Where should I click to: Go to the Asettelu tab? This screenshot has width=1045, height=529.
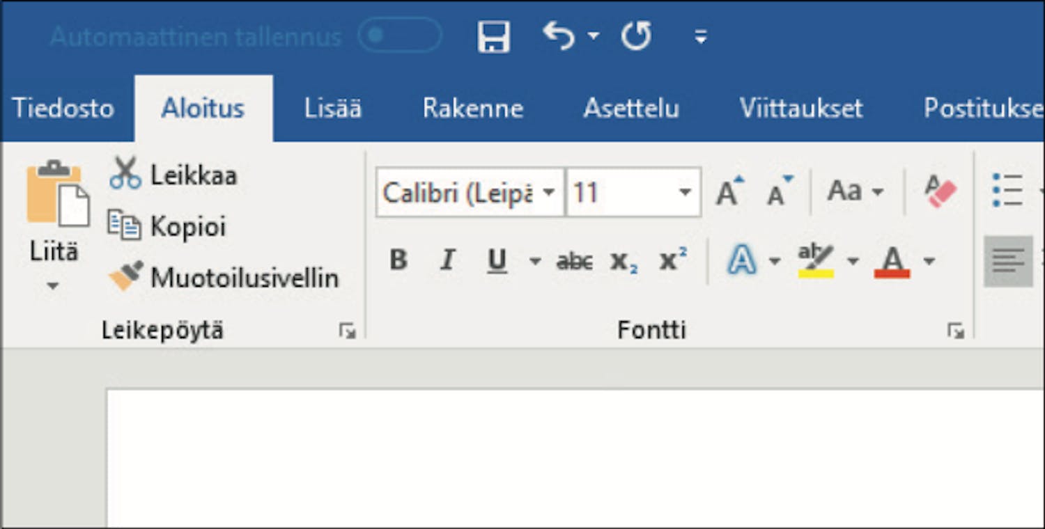631,109
